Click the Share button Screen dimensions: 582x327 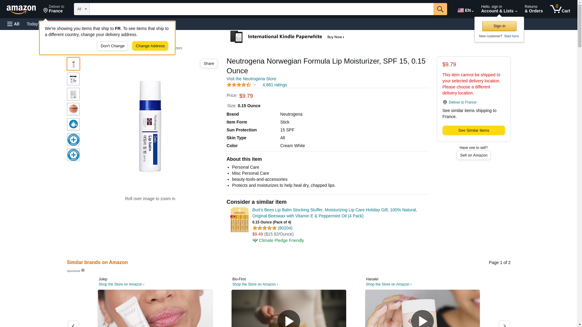click(209, 63)
